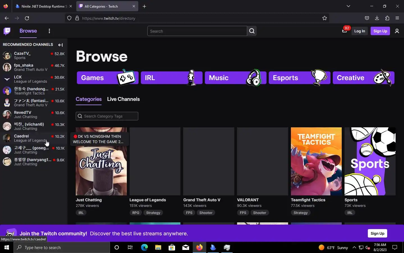Switch to the Categories tab
Screen dimensions: 404x253
click(x=89, y=99)
